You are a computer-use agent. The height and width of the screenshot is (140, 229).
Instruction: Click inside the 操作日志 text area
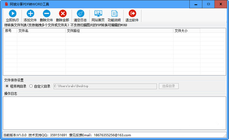(x=114, y=113)
